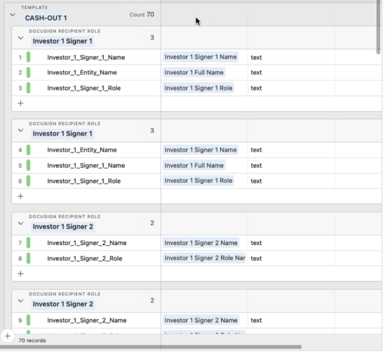Collapse Investor 1 Signer 1 group containing record 4
Screen dimensions: 389x357
point(21,131)
